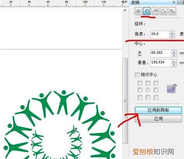Click the horizontal center field 69.292

[161, 53]
